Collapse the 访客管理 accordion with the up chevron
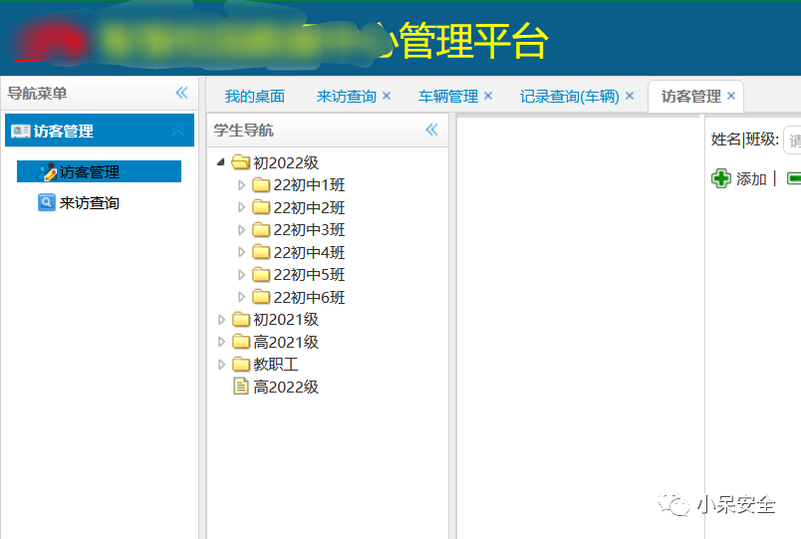The width and height of the screenshot is (801, 539). click(x=178, y=132)
